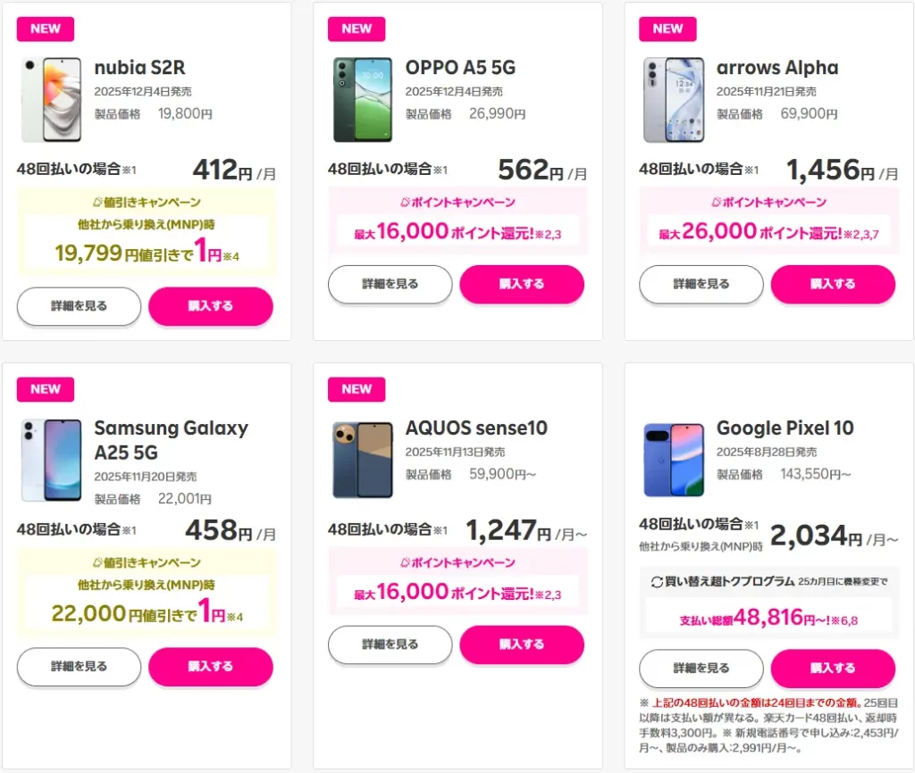Open the OPPO A5 5G product image
The image size is (915, 773).
pyautogui.click(x=362, y=100)
